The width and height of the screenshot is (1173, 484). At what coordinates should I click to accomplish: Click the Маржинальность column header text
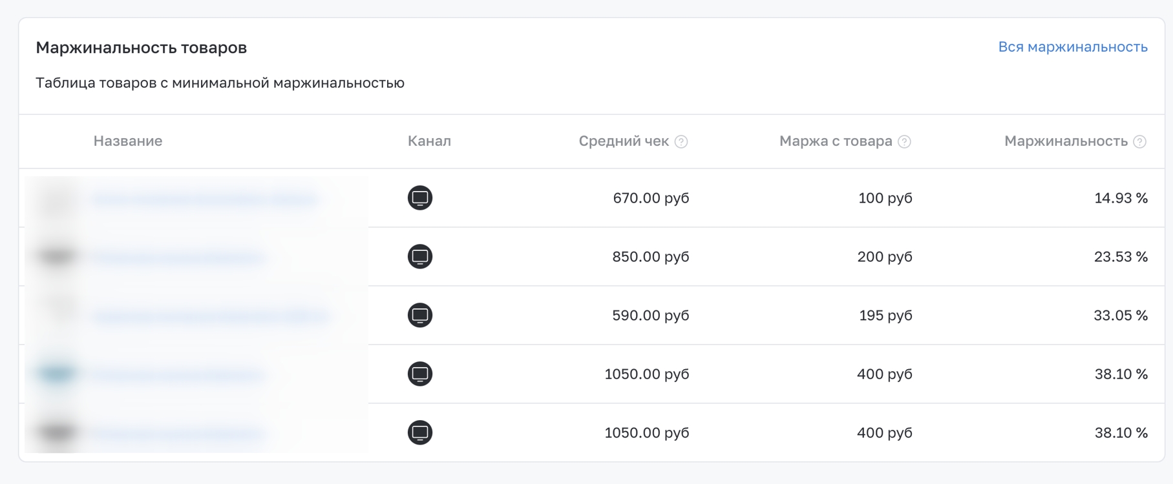(1066, 141)
